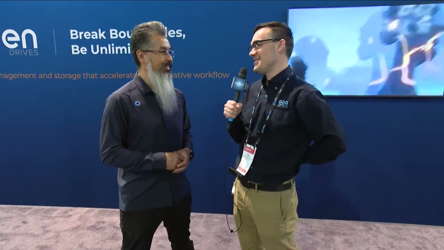Click the 'workflow' word in the orange tagline

point(211,75)
